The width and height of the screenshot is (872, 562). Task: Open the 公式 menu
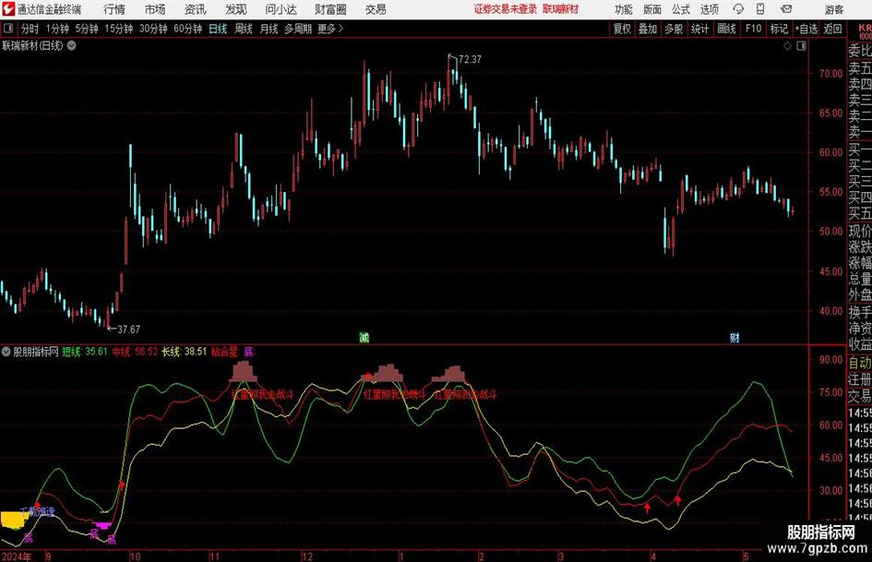[x=680, y=9]
